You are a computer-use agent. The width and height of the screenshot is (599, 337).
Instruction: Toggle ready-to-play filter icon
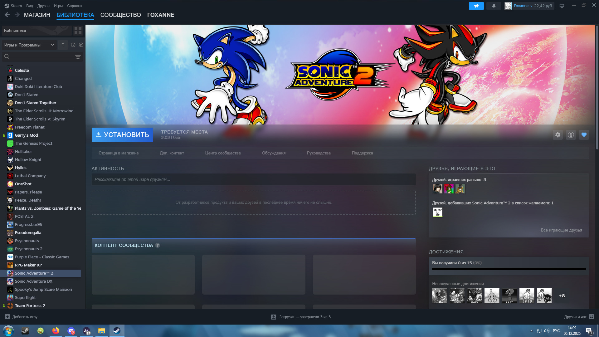81,45
